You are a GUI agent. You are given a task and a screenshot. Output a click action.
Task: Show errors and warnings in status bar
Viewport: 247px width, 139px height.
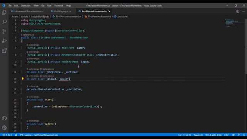click(7, 135)
